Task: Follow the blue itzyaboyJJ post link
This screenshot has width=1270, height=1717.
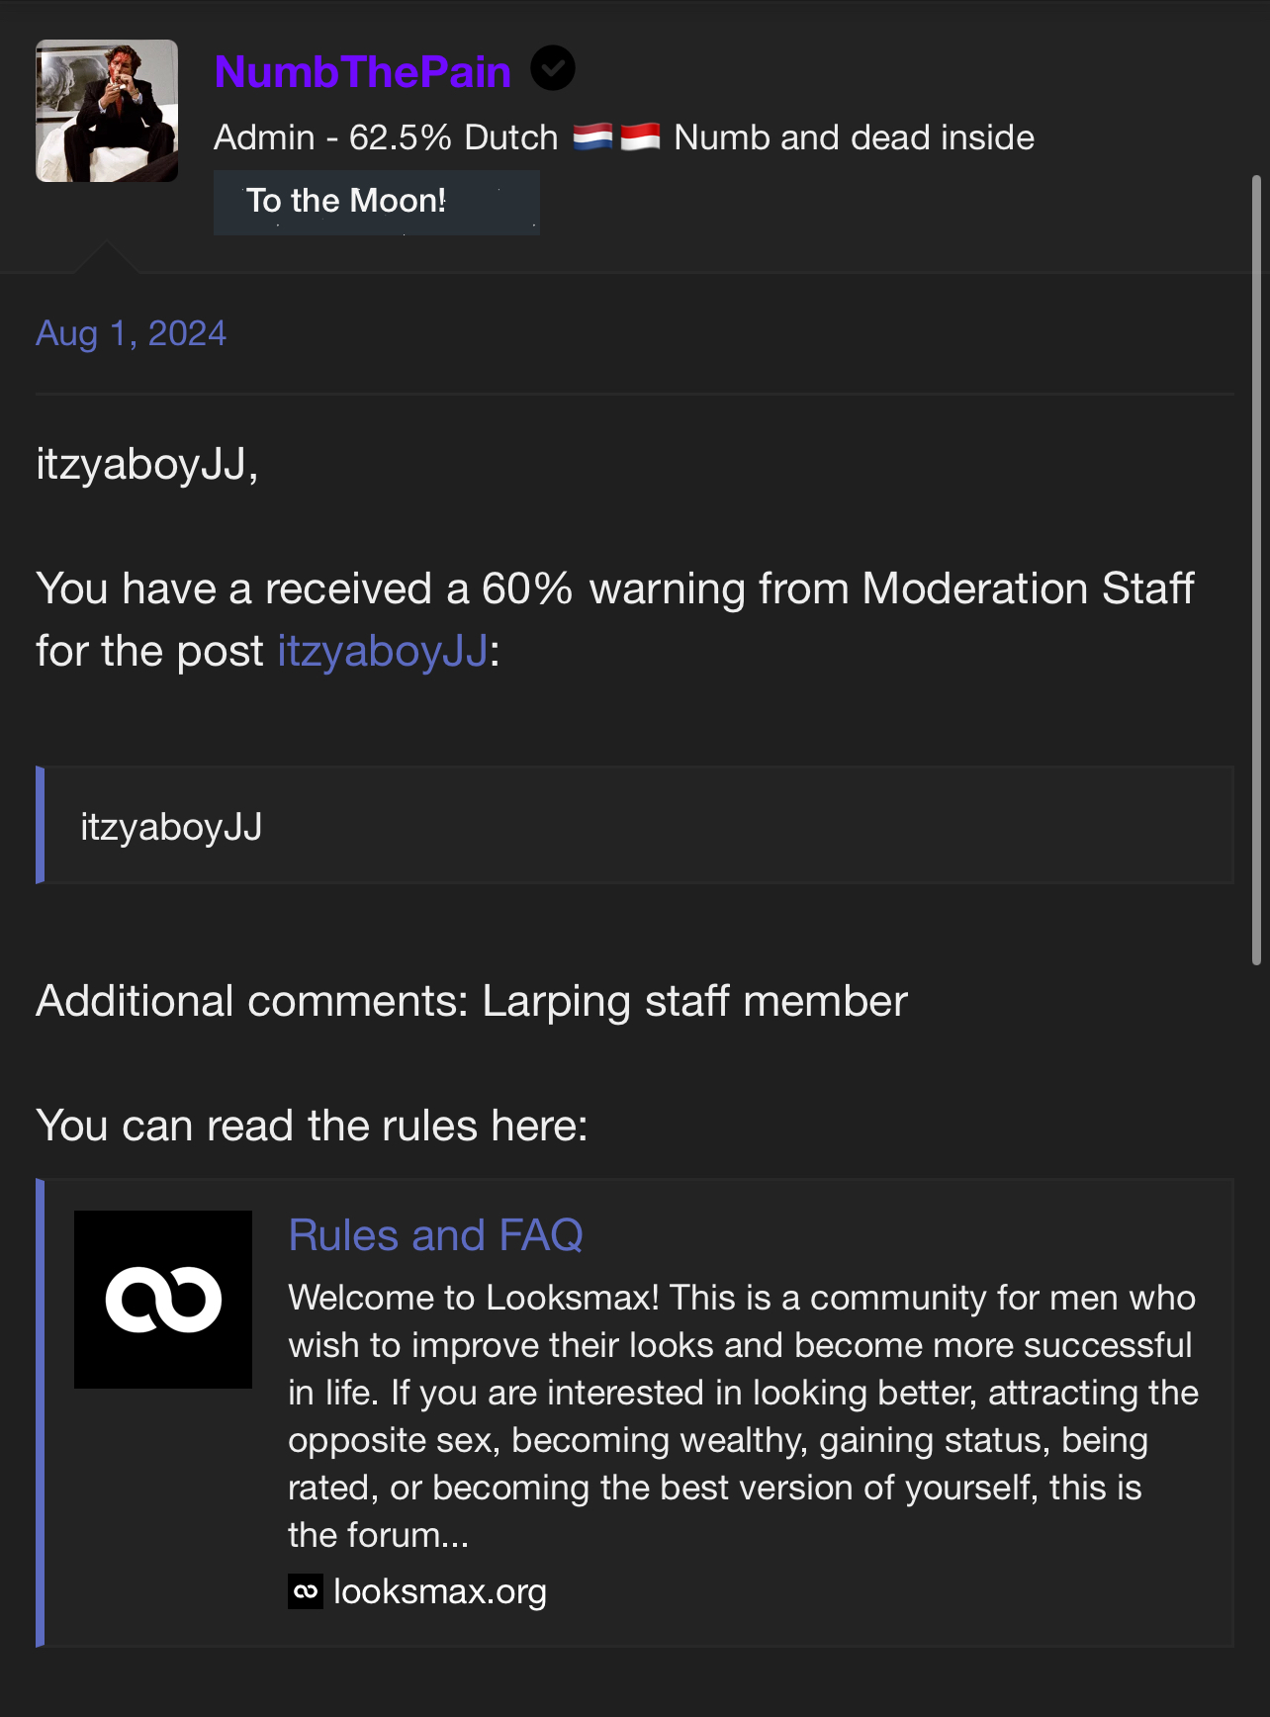Action: click(x=383, y=652)
